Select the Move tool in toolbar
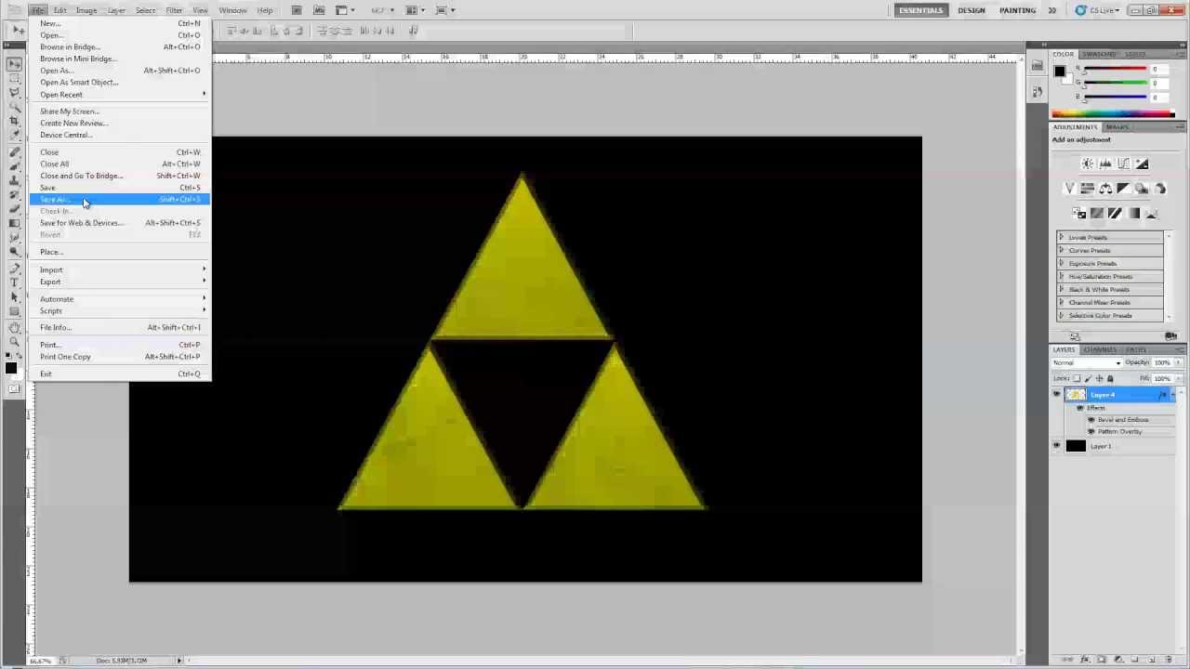The width and height of the screenshot is (1190, 669). click(x=14, y=64)
